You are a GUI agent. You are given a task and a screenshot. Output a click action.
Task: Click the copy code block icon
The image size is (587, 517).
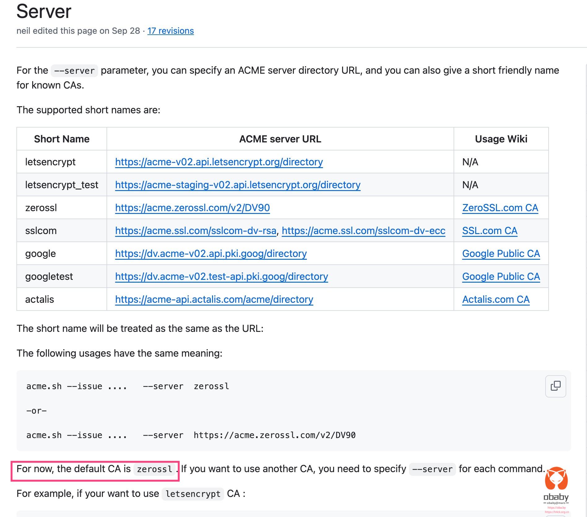pyautogui.click(x=555, y=386)
